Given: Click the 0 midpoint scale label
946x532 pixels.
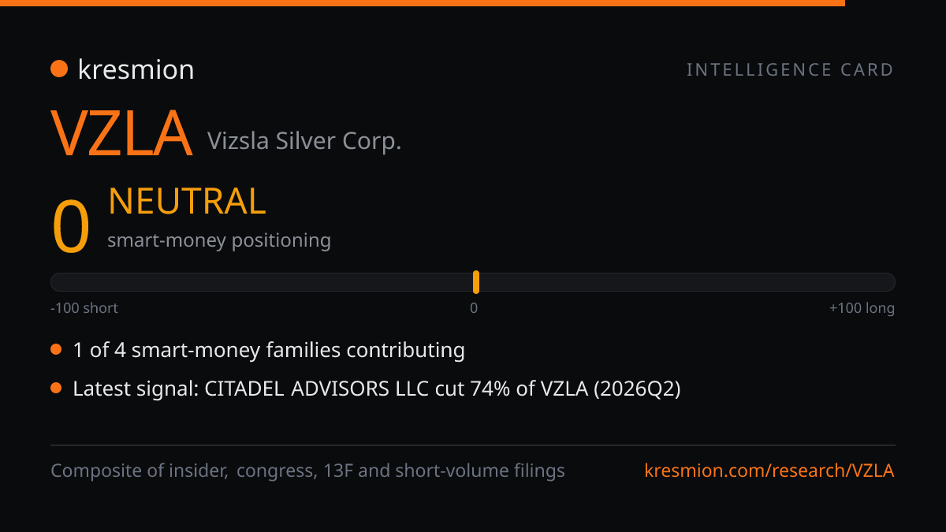Looking at the screenshot, I should (x=474, y=308).
